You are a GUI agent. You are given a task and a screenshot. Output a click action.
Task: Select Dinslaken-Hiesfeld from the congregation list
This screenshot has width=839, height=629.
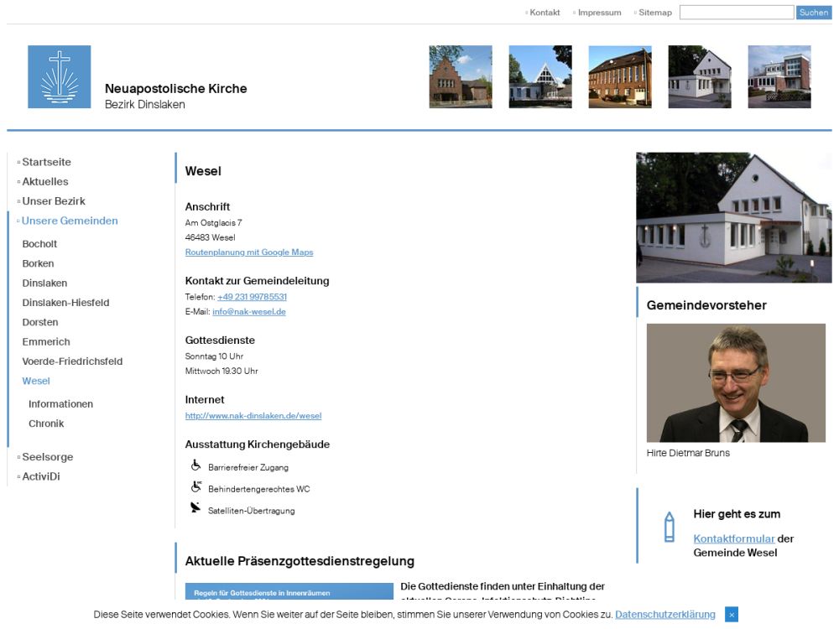click(x=65, y=303)
